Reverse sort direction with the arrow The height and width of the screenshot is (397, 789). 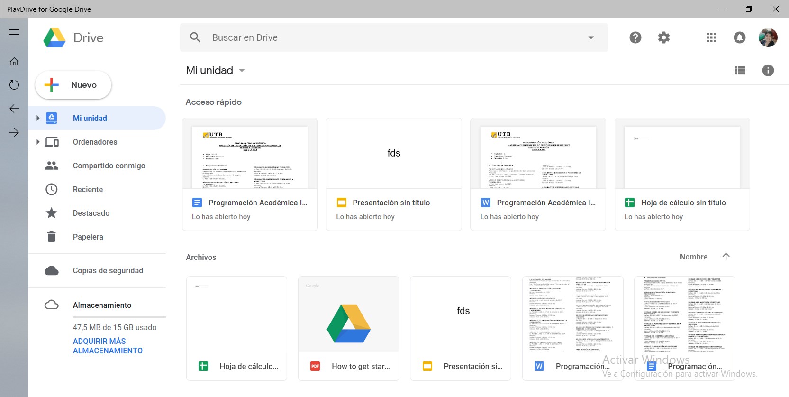[x=726, y=257]
